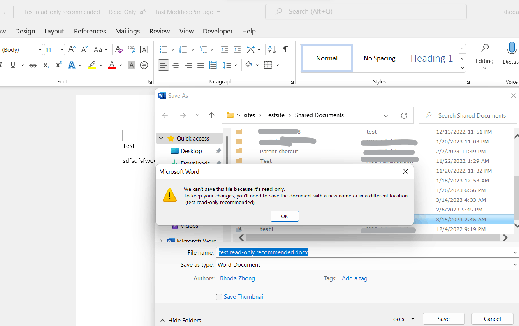This screenshot has width=519, height=326.
Task: Search Shared Documents field
Action: 468,115
